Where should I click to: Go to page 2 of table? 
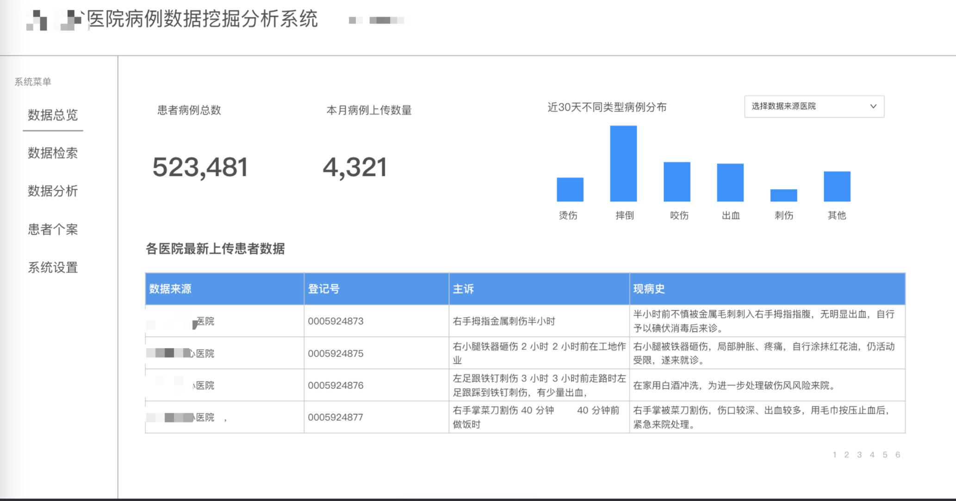coord(846,455)
